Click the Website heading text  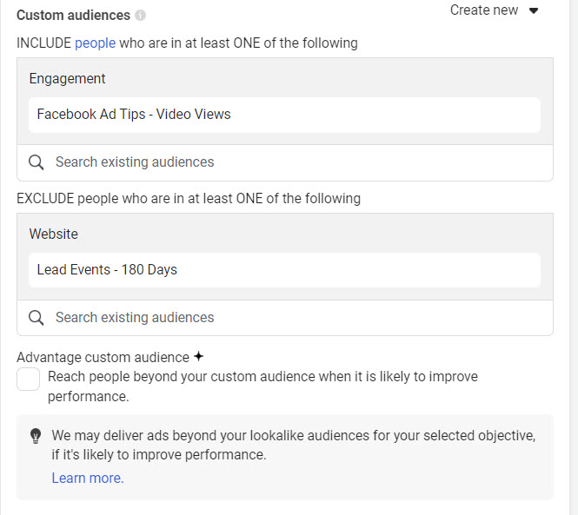click(53, 234)
